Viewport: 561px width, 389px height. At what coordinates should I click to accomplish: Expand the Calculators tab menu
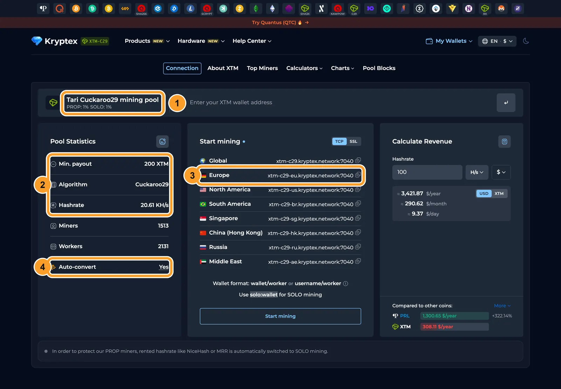point(304,68)
